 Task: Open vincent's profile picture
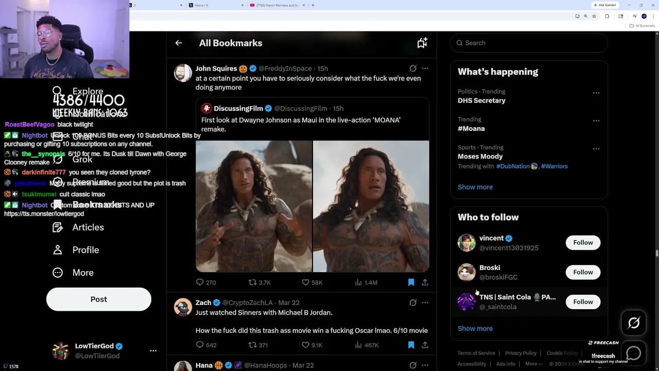pos(466,243)
